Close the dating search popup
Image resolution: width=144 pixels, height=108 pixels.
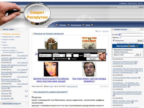[102, 51]
